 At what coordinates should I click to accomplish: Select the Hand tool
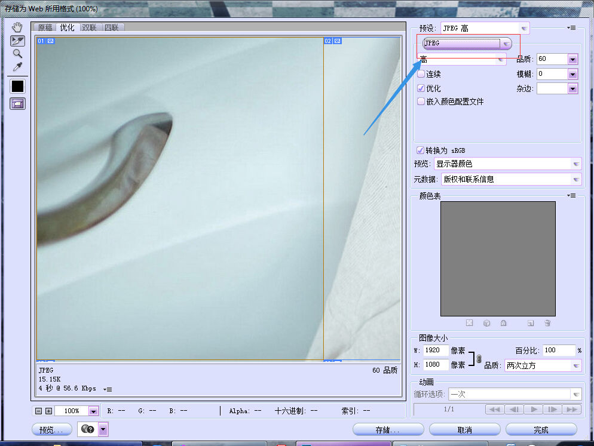(x=17, y=27)
